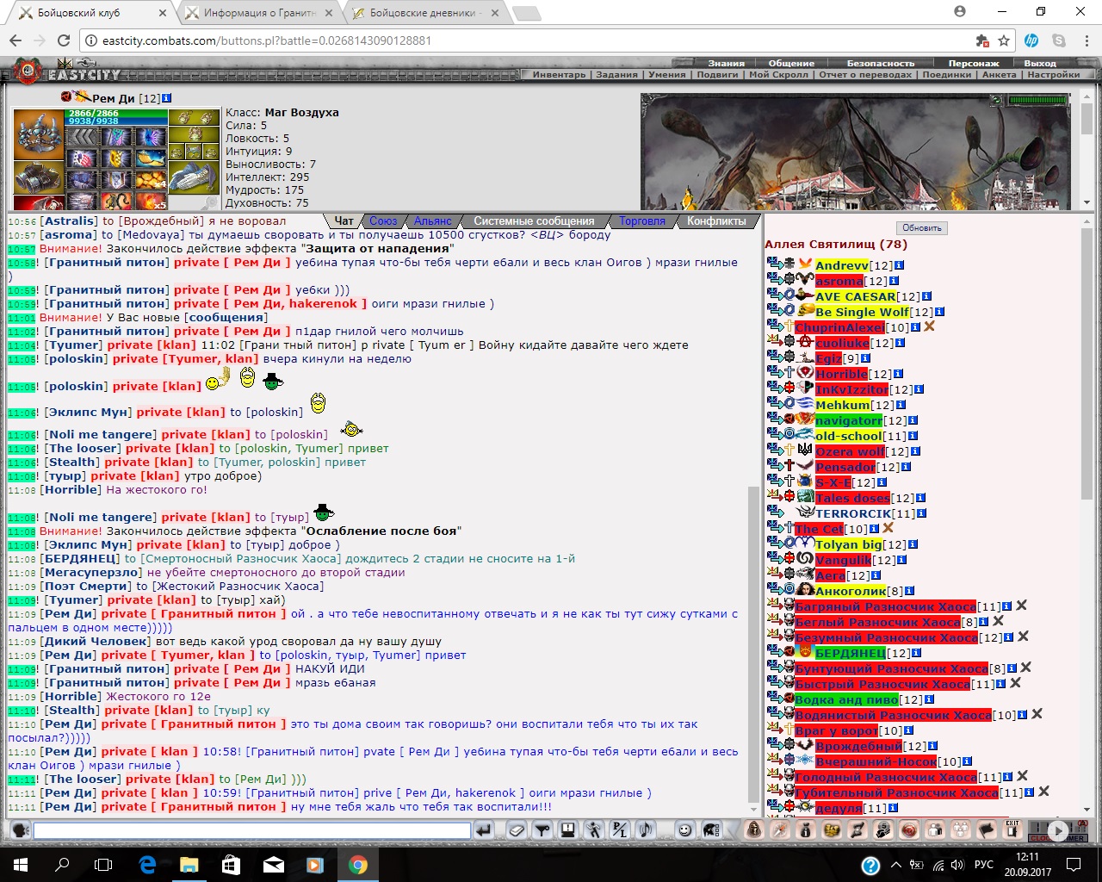This screenshot has height=882, width=1102.
Task: Click the Выход menu item
Action: [1040, 63]
